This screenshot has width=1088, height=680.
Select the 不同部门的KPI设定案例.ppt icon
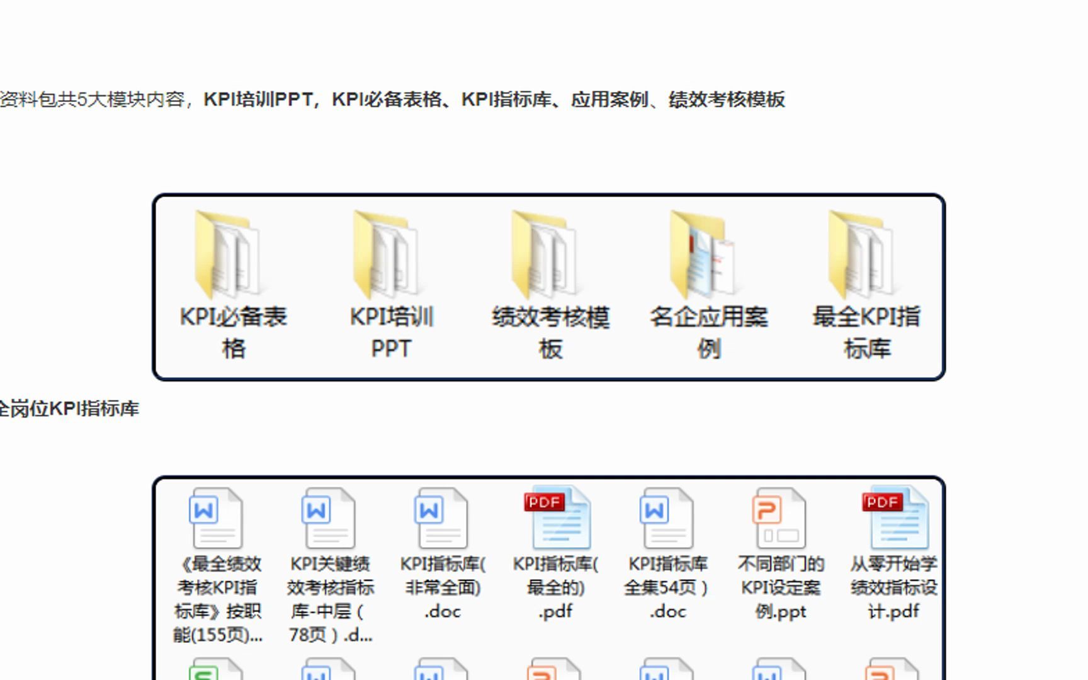point(779,518)
